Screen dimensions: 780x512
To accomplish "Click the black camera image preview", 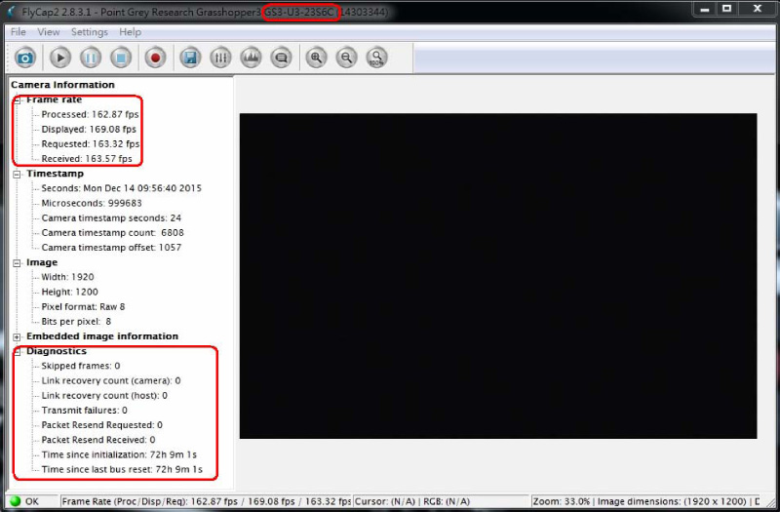I will coord(497,275).
